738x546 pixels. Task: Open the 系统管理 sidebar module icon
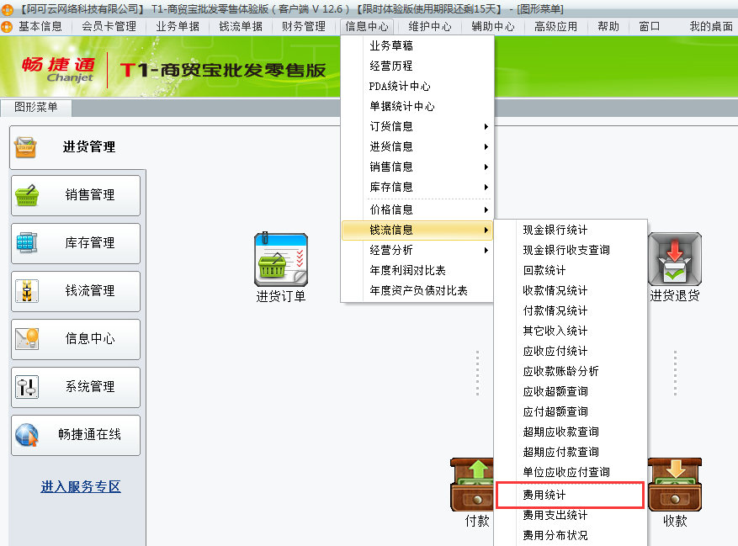click(76, 387)
